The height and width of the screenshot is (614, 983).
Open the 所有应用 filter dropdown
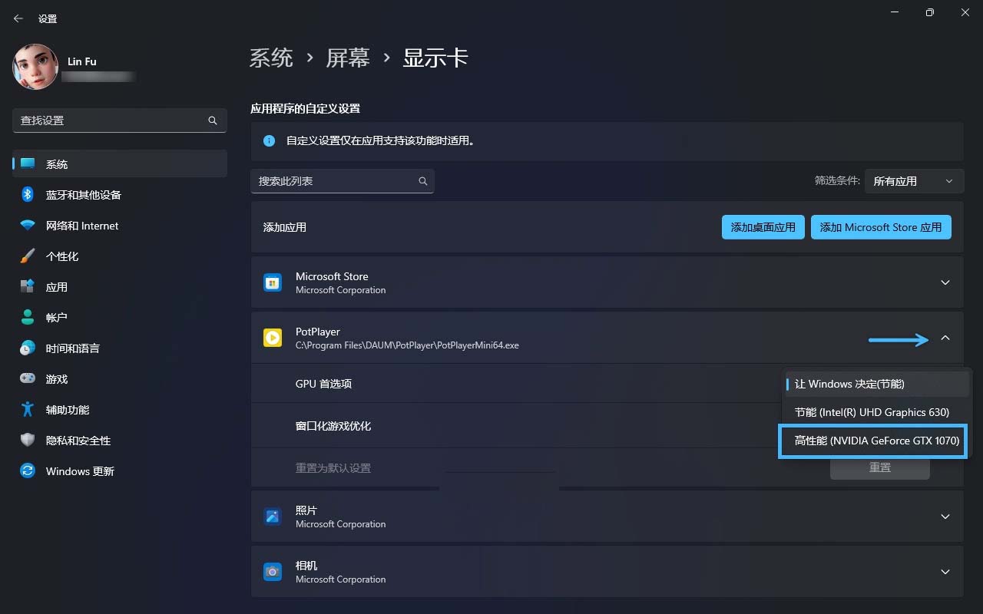[x=914, y=181]
